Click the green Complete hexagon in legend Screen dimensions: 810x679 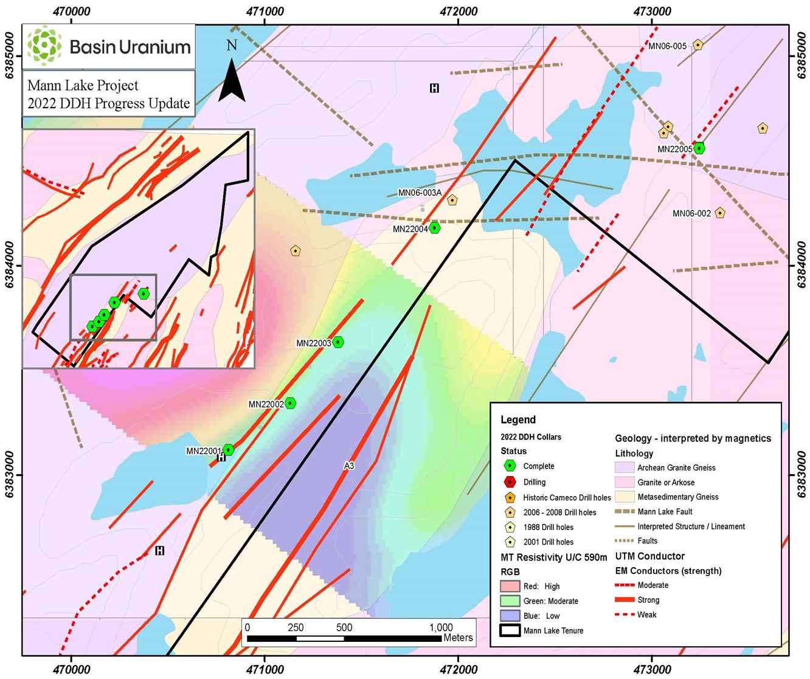(x=510, y=466)
